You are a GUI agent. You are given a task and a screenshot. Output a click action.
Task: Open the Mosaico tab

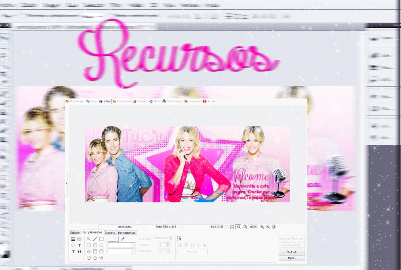click(x=140, y=101)
